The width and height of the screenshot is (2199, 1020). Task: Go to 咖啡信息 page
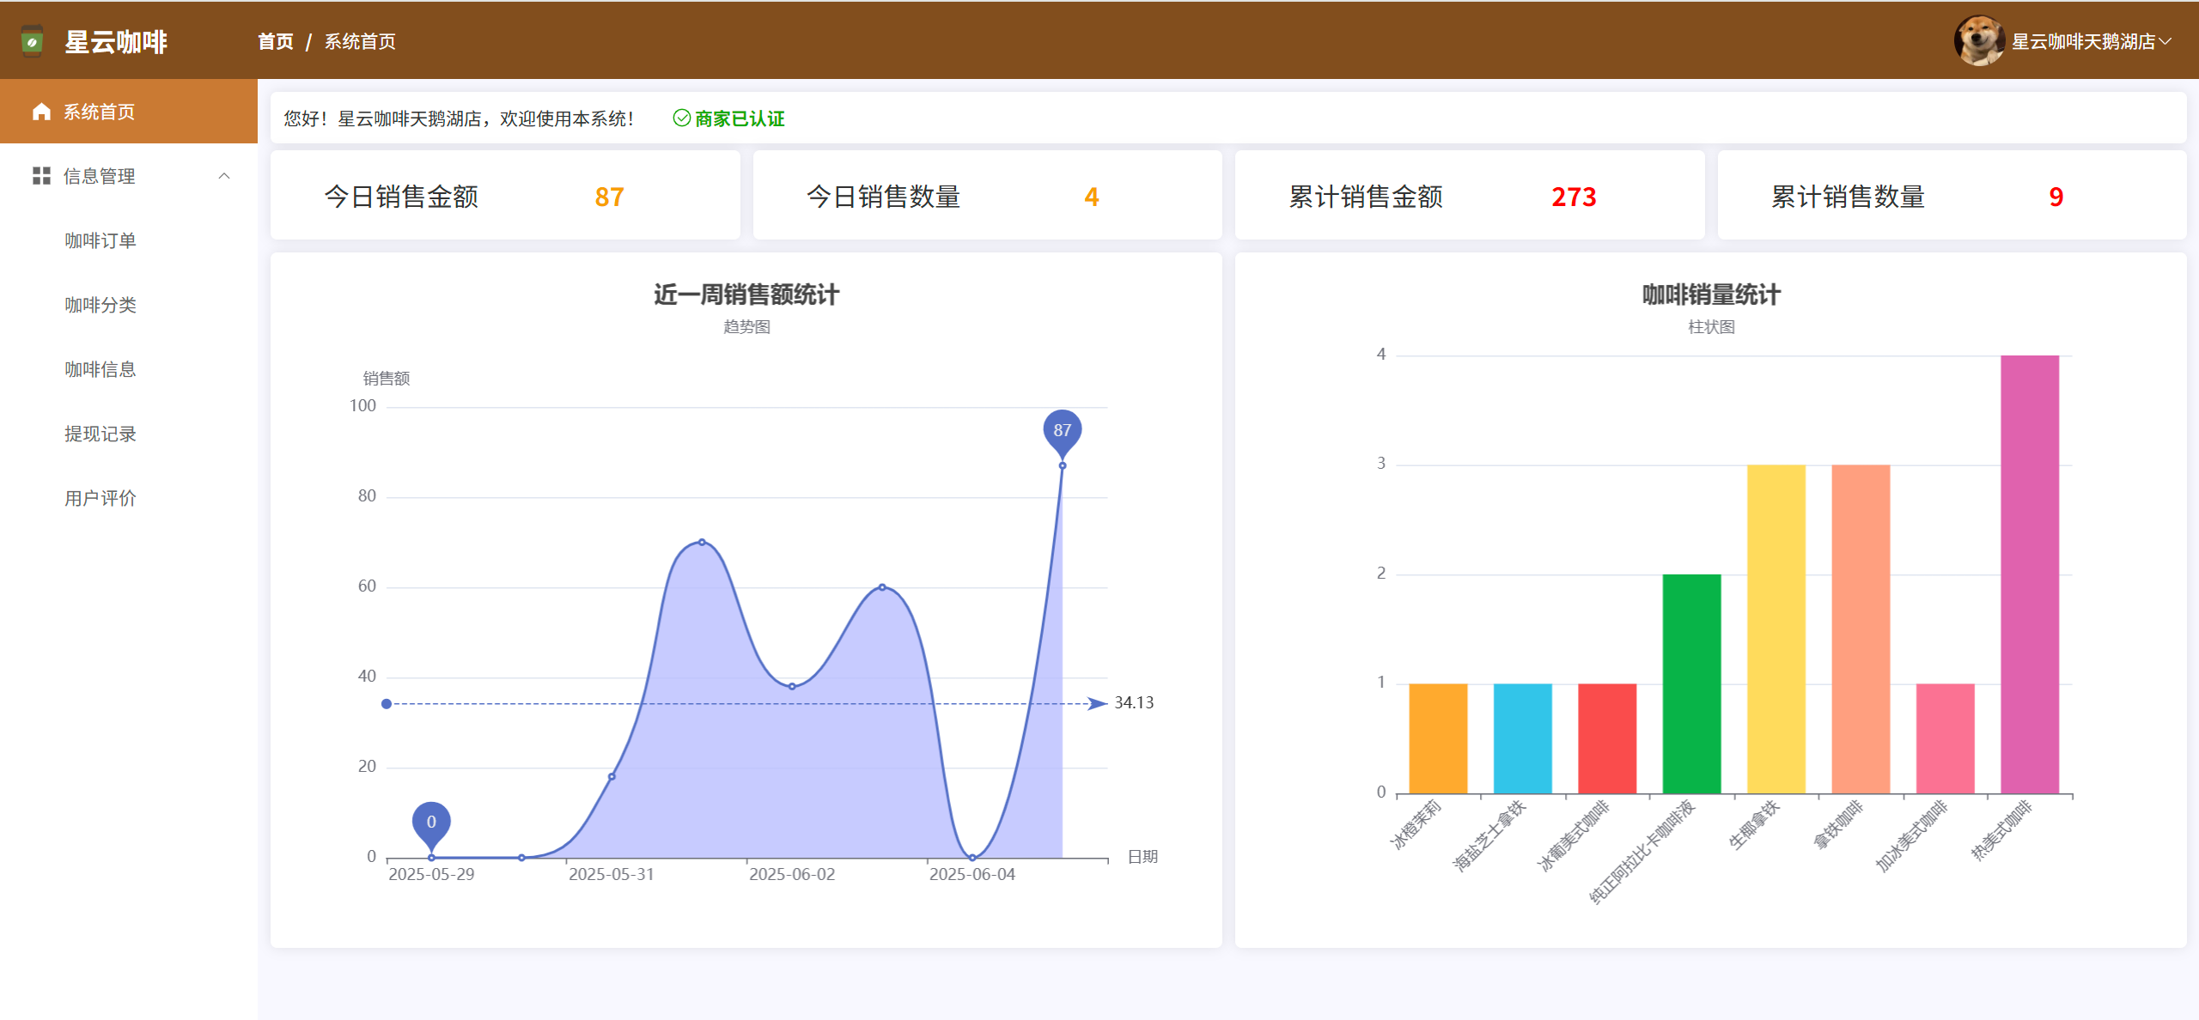(101, 369)
